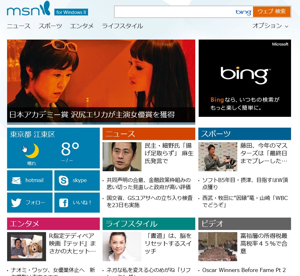Open the blue スポーツ section header
This screenshot has width=300, height=276.
[x=244, y=134]
